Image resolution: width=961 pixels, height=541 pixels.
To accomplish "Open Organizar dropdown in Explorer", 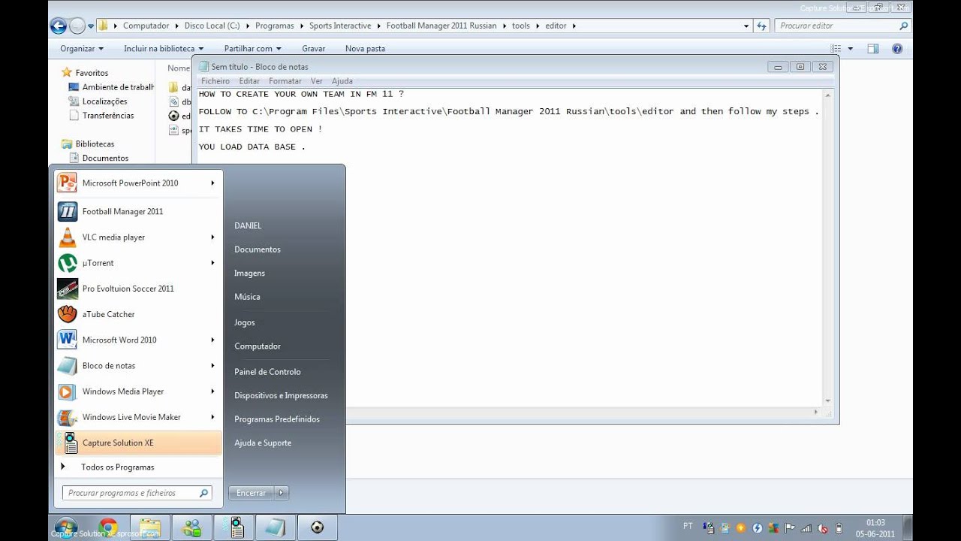I will (82, 49).
